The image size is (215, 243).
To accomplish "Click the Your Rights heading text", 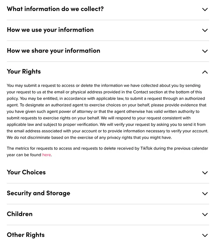I will tap(24, 71).
